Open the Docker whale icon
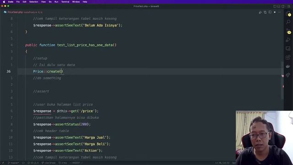Screen dimensions: 293x165 pos(288,66)
